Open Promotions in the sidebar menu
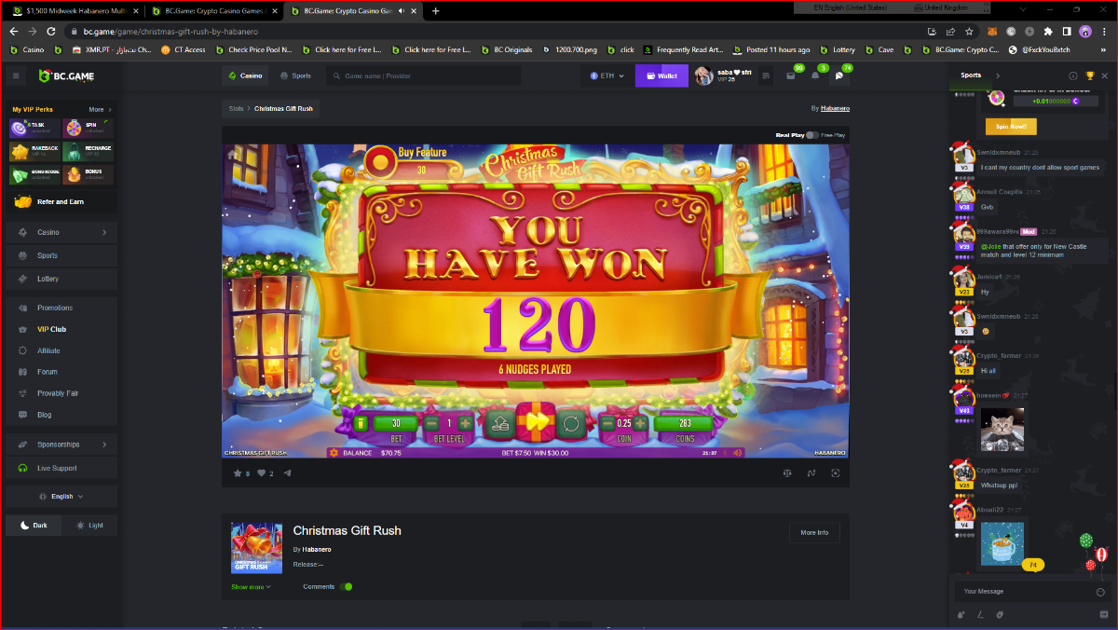 [55, 308]
